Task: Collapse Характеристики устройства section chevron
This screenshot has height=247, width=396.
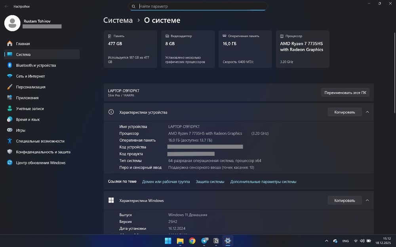Action: [x=367, y=112]
